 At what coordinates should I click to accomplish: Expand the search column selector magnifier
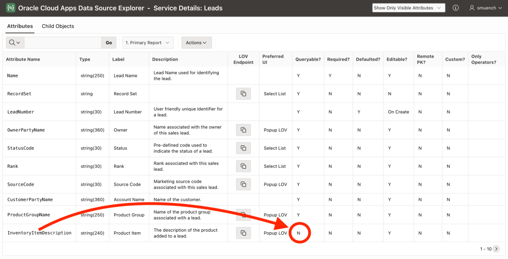pyautogui.click(x=15, y=43)
